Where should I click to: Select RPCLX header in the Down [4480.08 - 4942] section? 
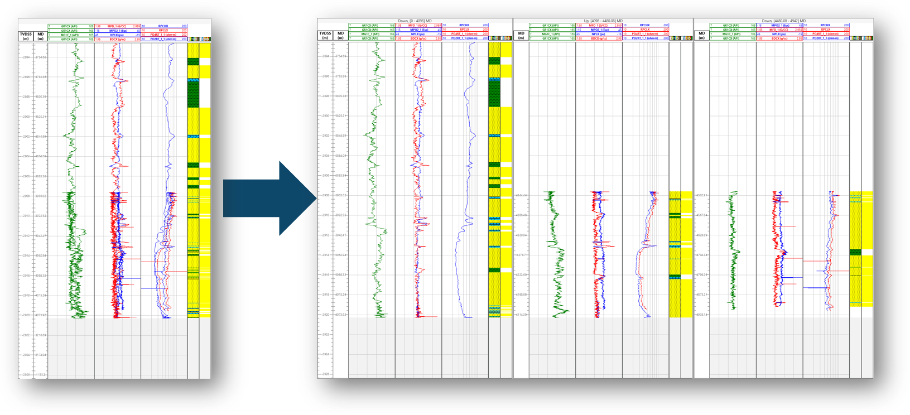(x=826, y=30)
